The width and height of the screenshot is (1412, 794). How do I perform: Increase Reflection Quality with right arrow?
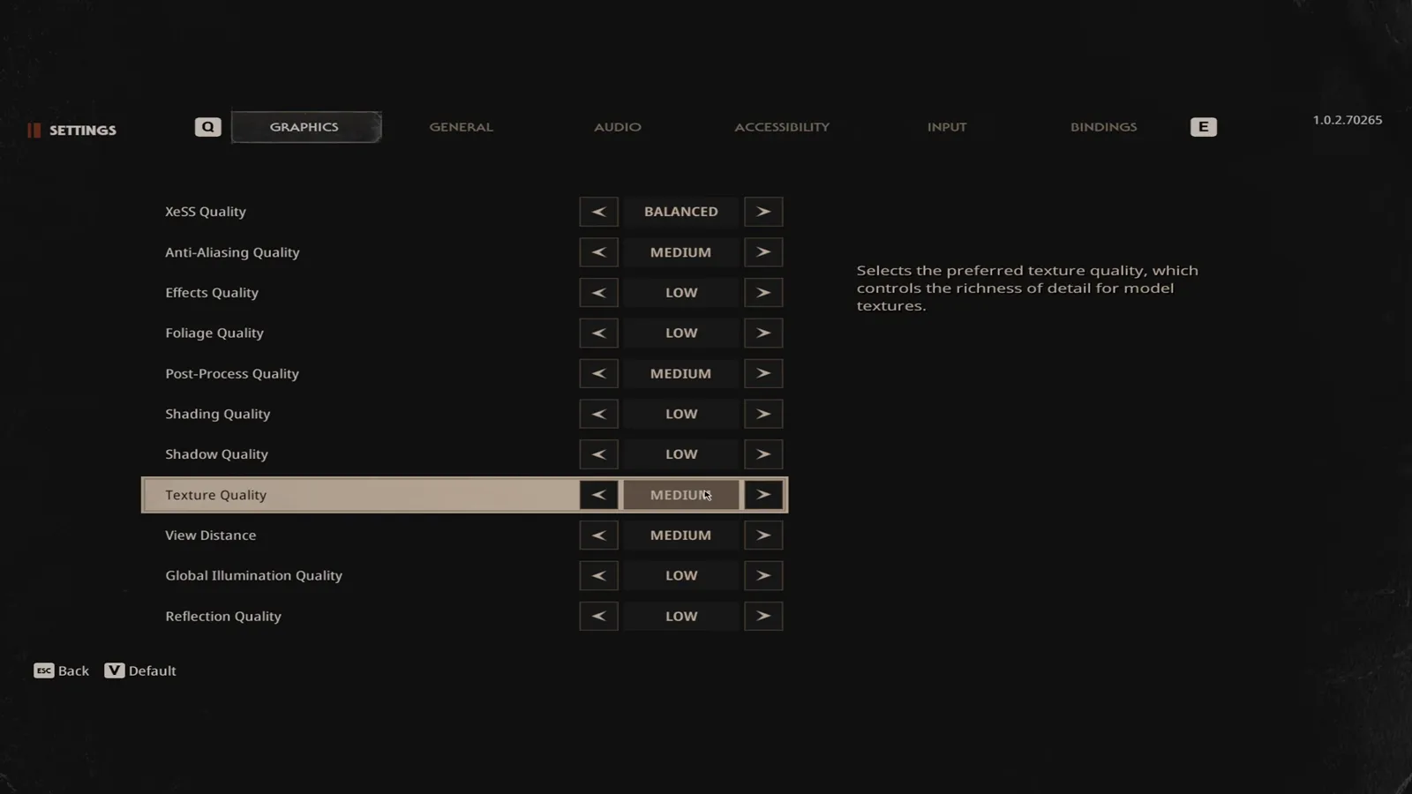[763, 617]
